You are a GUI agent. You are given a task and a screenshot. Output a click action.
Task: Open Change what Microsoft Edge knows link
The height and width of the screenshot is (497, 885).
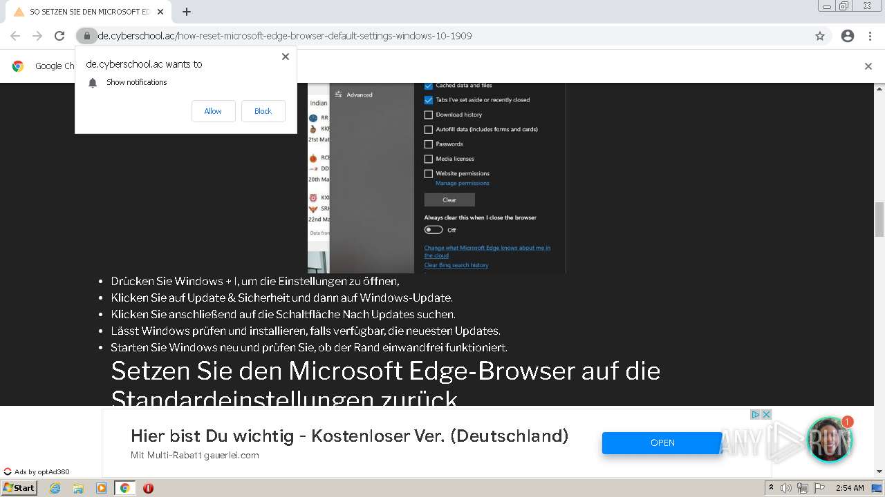[487, 251]
